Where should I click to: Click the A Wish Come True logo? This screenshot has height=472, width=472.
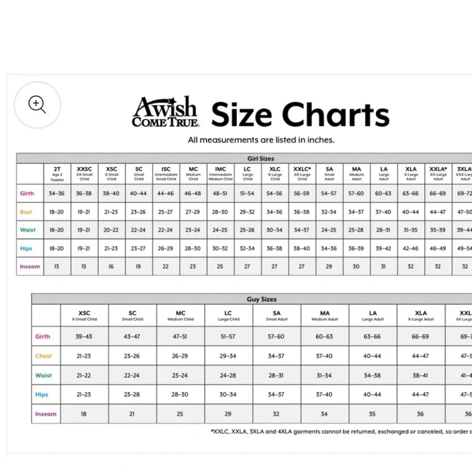coord(165,112)
